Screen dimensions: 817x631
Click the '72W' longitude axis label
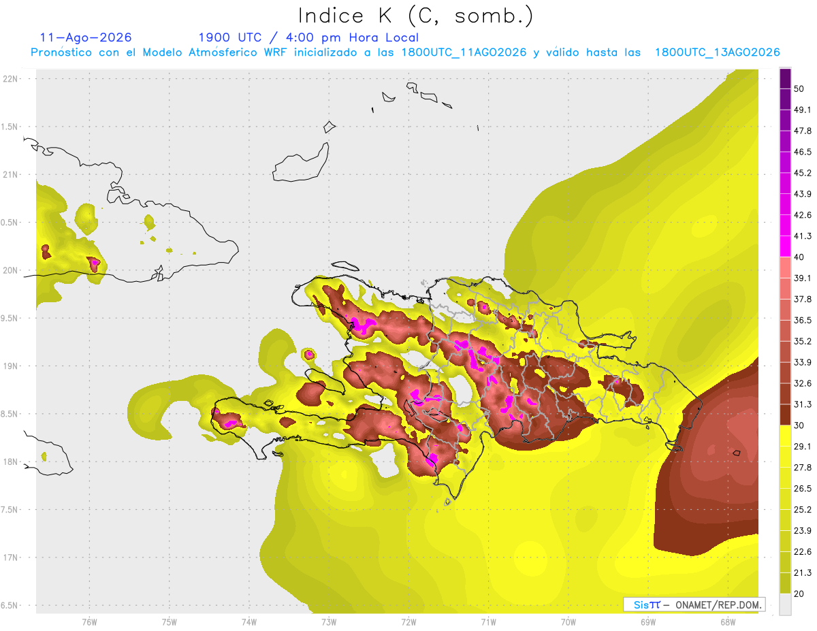[x=408, y=622]
